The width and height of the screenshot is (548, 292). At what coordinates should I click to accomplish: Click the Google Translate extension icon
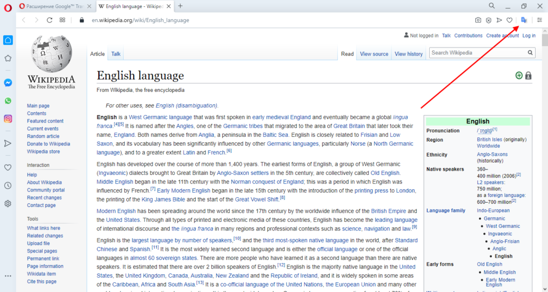[x=524, y=20]
